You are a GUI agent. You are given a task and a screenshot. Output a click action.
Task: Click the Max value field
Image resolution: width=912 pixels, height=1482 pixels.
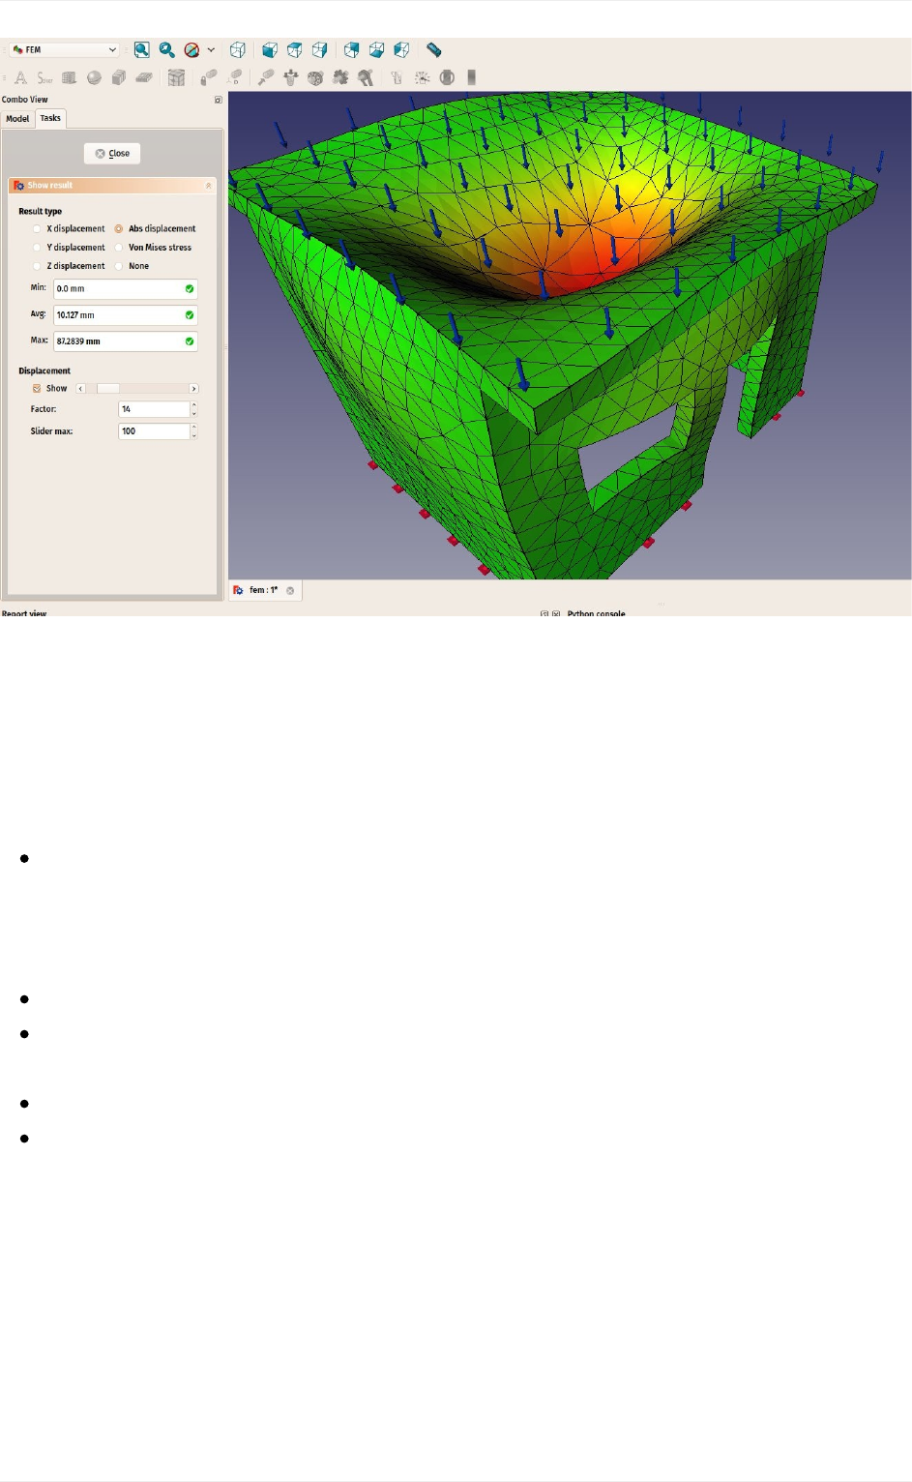[x=126, y=341]
